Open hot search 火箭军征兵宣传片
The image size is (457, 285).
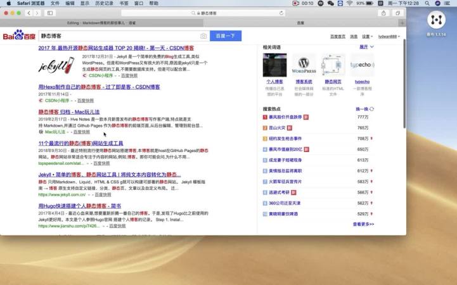(x=285, y=182)
